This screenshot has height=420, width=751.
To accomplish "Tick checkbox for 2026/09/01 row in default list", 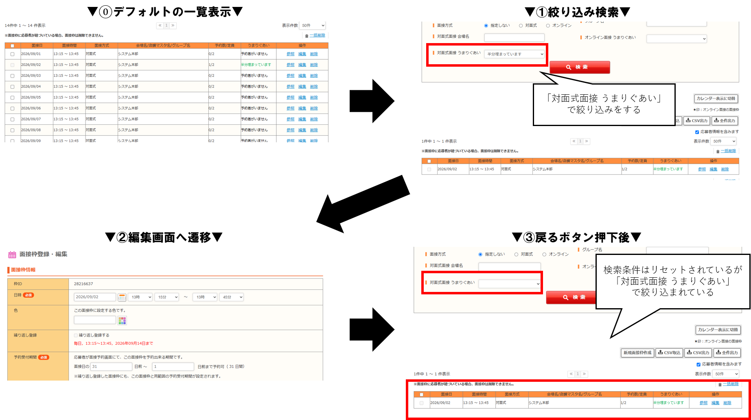I will [x=13, y=54].
